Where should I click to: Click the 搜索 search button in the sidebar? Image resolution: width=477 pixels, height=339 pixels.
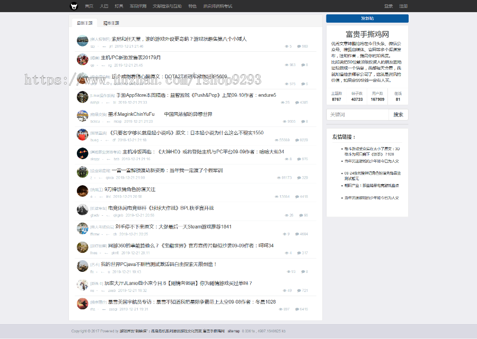(398, 114)
